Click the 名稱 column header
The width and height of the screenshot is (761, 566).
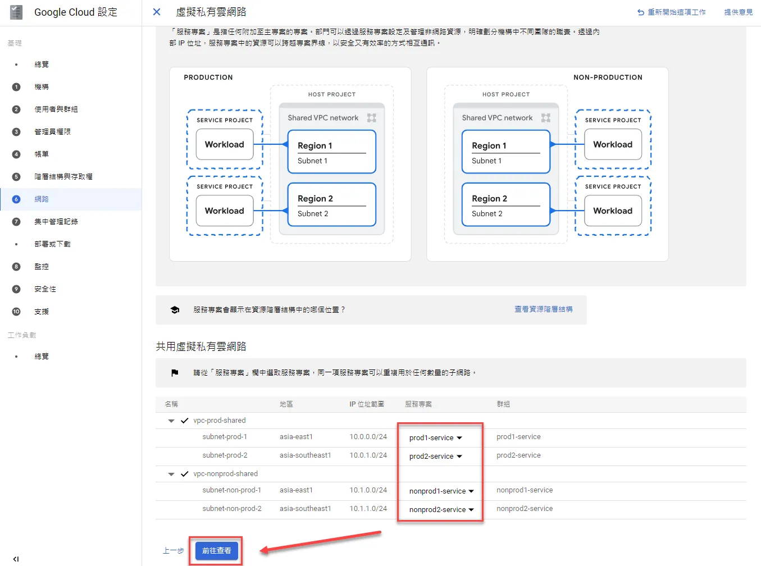[171, 404]
